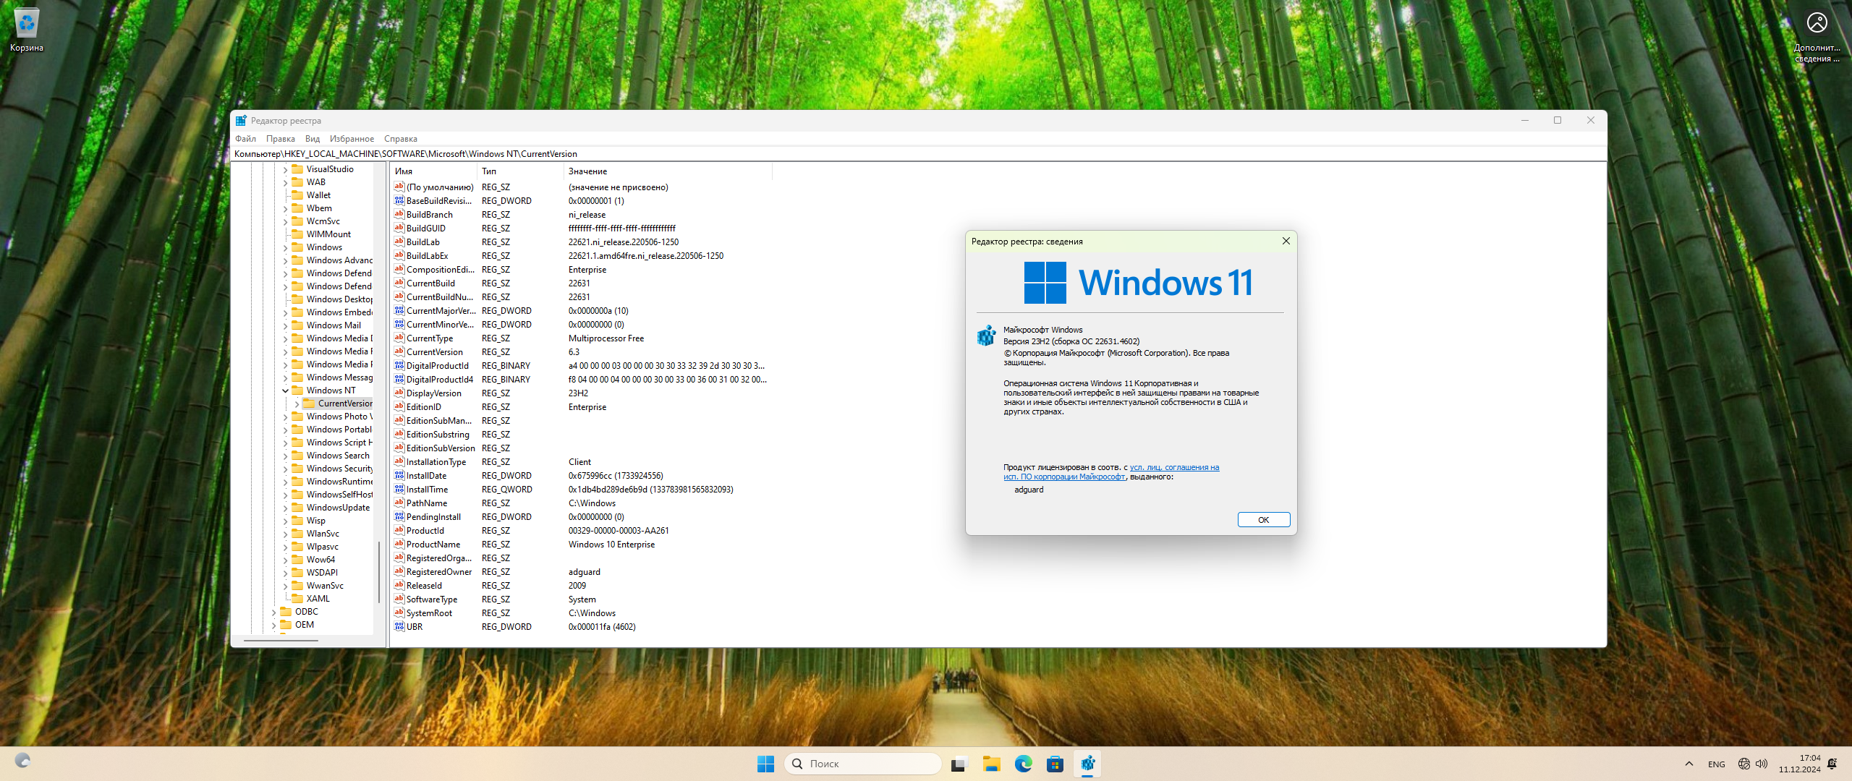Select the EditionID value row
This screenshot has height=781, width=1852.
[x=580, y=406]
